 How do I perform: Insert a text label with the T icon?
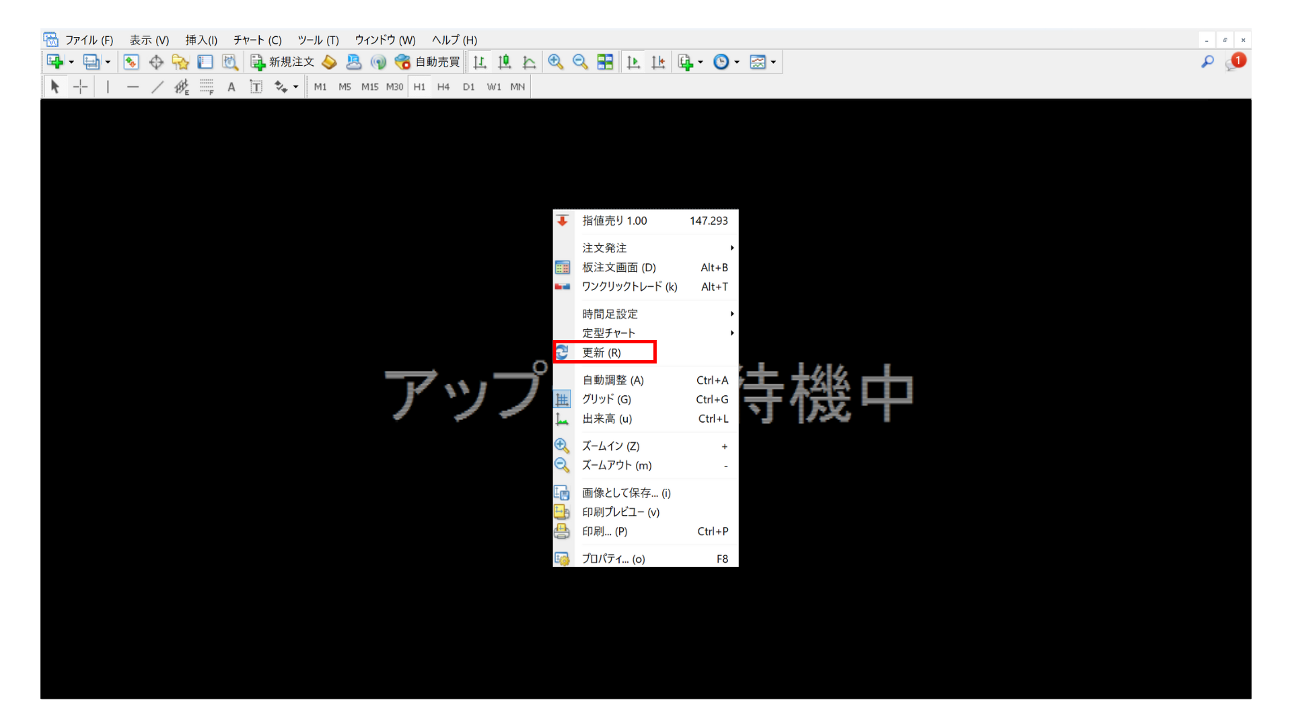pyautogui.click(x=256, y=86)
